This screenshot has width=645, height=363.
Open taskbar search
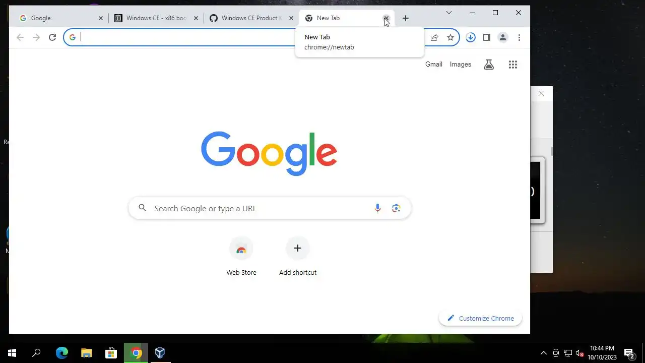point(36,353)
